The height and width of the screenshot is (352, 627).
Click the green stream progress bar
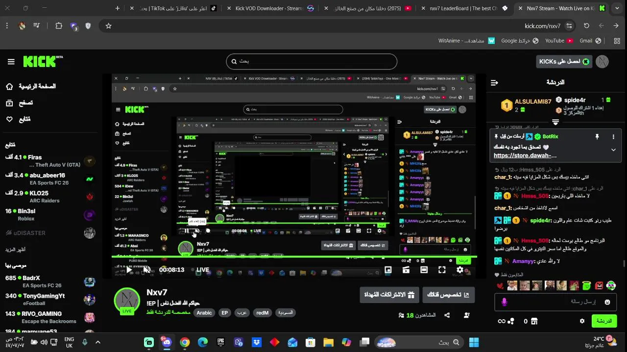[x=294, y=256]
